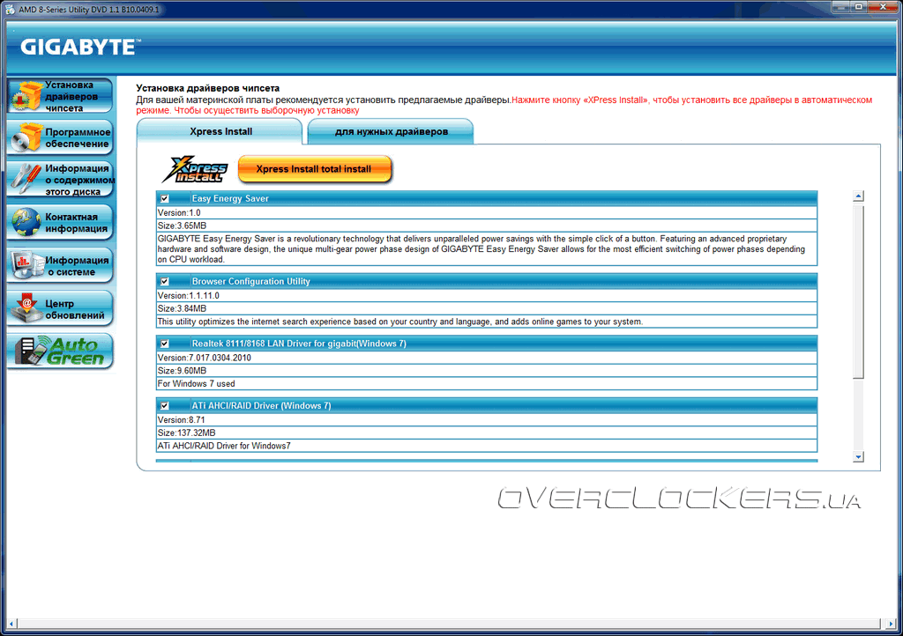
Task: Click the Version:1.1.11.0 row
Action: [x=487, y=296]
